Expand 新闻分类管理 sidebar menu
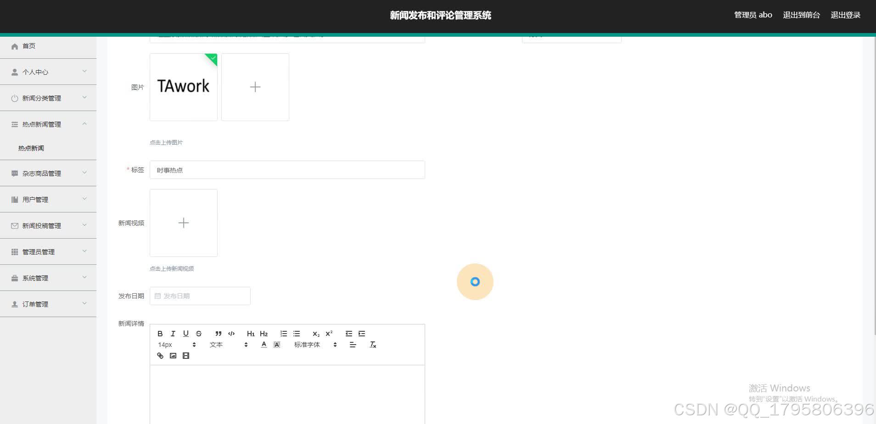 coord(48,98)
